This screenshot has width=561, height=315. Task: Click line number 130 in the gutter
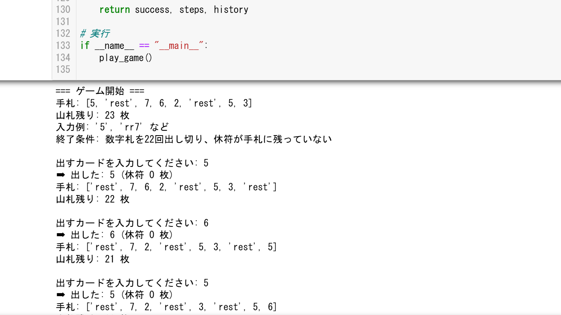63,9
